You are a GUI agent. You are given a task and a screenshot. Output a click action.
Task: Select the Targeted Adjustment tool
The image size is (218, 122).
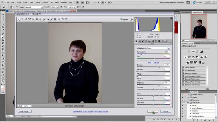click(x=33, y=20)
